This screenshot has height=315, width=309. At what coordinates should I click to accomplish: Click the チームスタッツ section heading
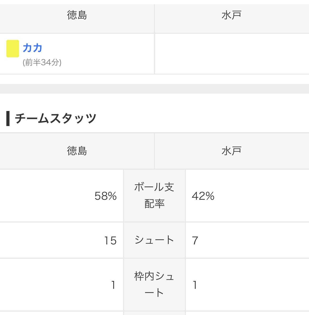click(55, 118)
